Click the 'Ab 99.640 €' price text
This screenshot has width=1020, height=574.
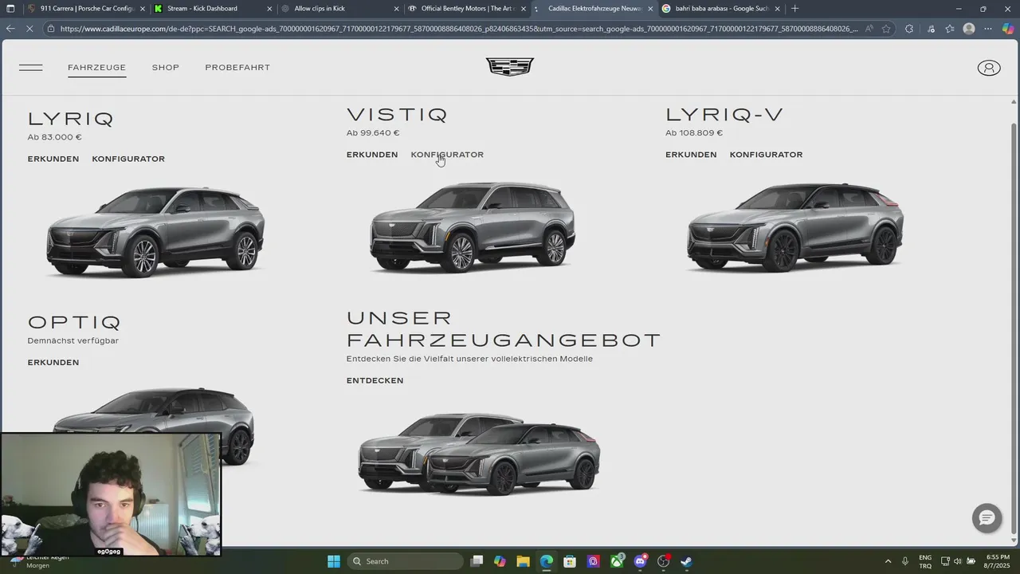pos(373,133)
